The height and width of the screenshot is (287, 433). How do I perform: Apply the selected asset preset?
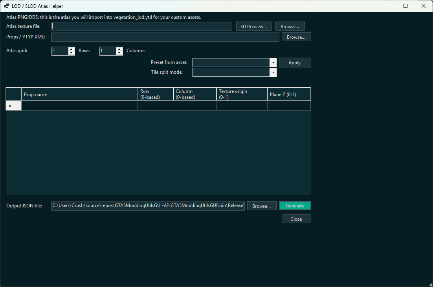pyautogui.click(x=295, y=62)
